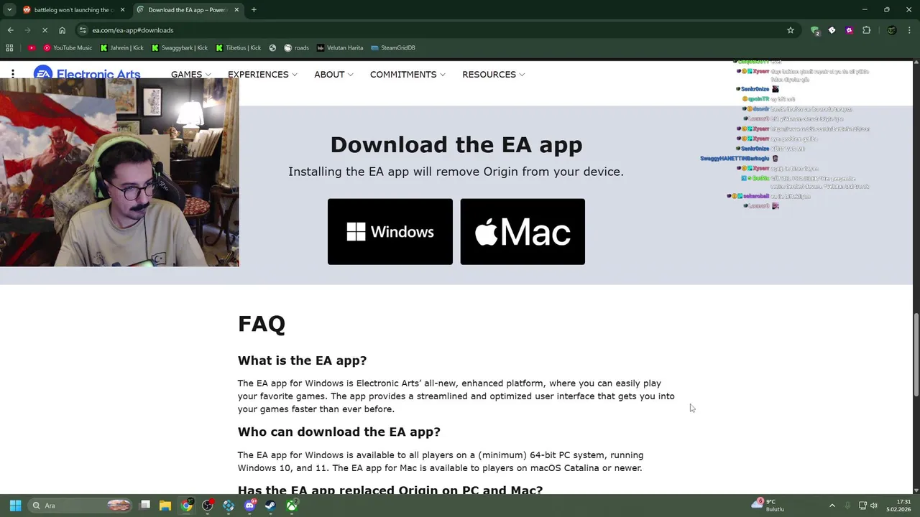Open the Jahrein Kick bookmark

tap(122, 48)
